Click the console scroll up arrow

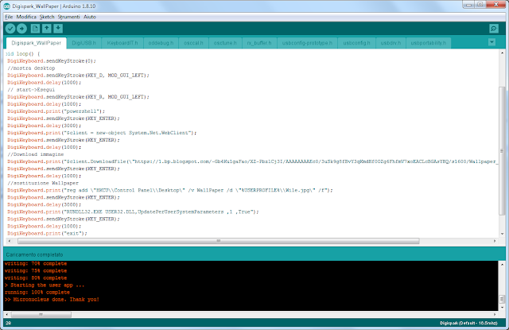(502, 265)
